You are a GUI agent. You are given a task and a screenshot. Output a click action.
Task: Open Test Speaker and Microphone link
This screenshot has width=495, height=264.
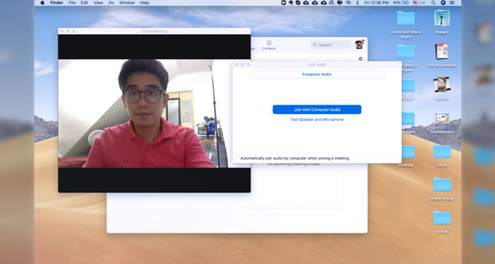pyautogui.click(x=317, y=119)
